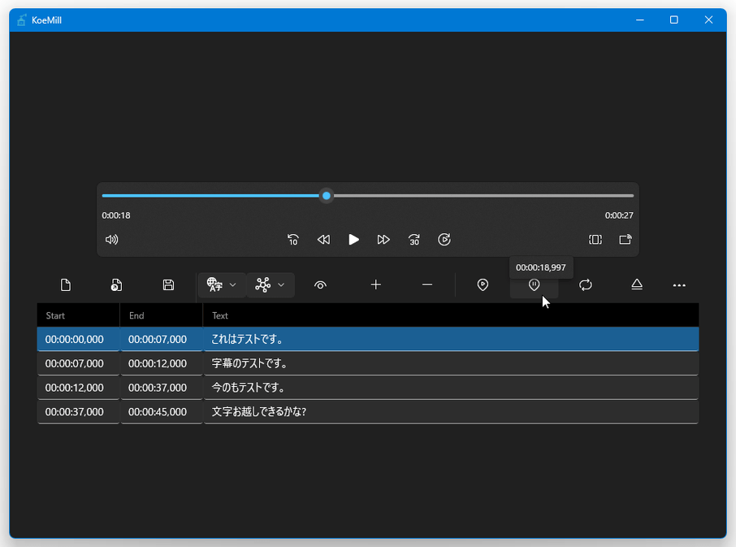Click the eject icon in toolbar
This screenshot has height=547, width=736.
tap(637, 284)
